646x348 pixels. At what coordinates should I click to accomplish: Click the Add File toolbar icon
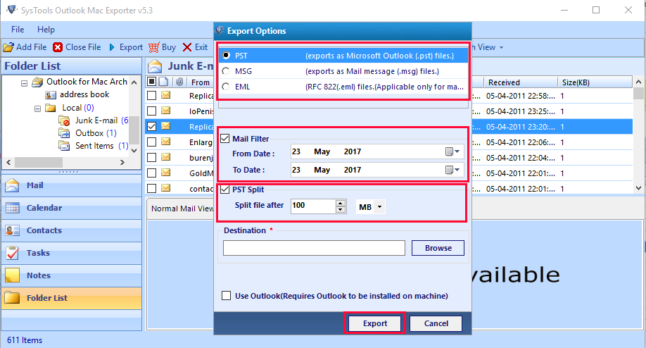pyautogui.click(x=8, y=47)
